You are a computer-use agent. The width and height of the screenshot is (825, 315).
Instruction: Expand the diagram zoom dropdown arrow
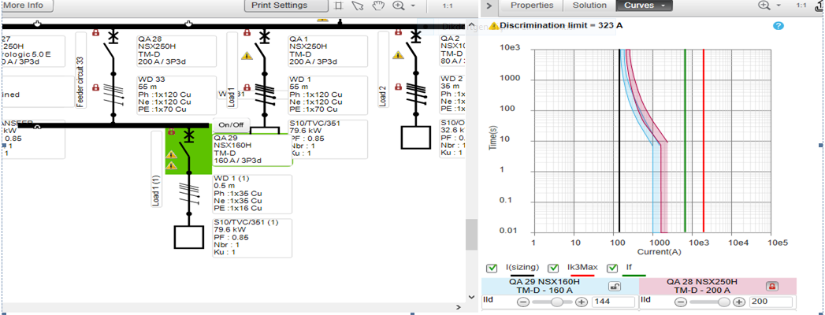point(413,6)
